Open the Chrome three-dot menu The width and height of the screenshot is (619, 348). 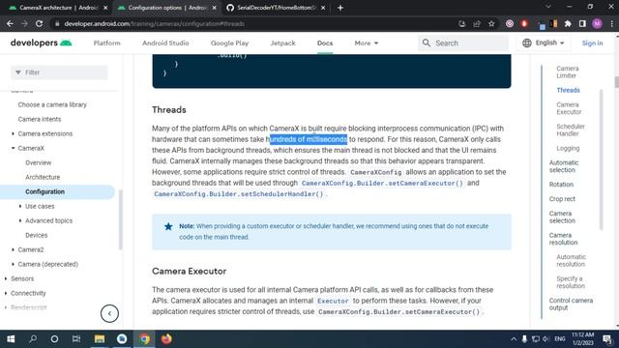pos(612,24)
